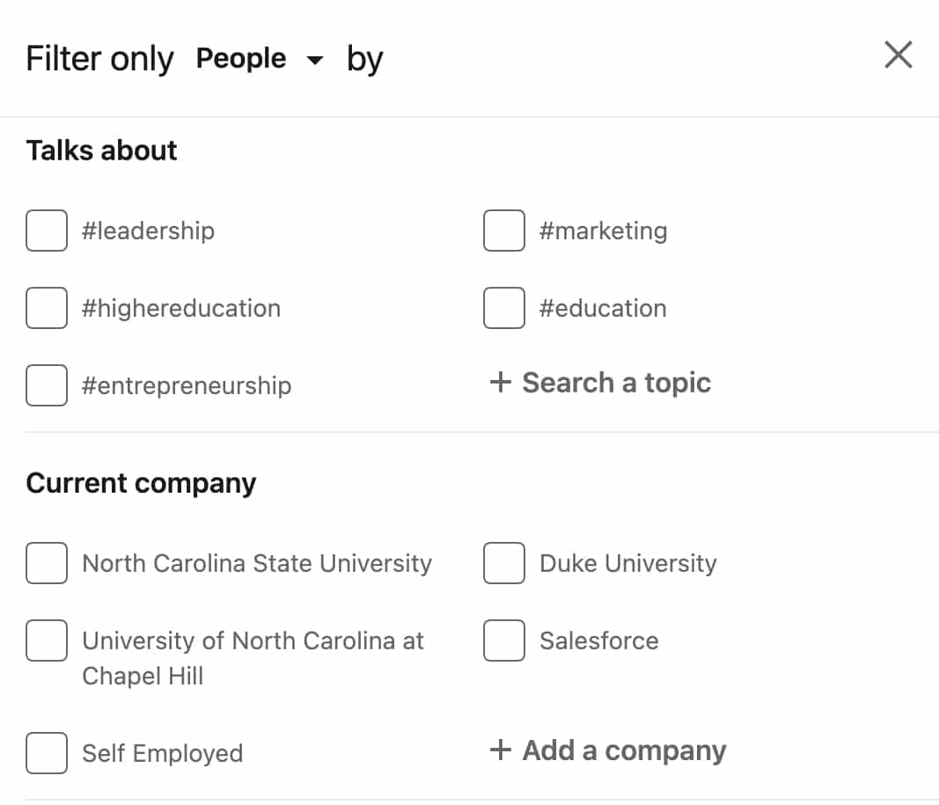Click the Duke University label text
The width and height of the screenshot is (939, 805).
tap(627, 563)
